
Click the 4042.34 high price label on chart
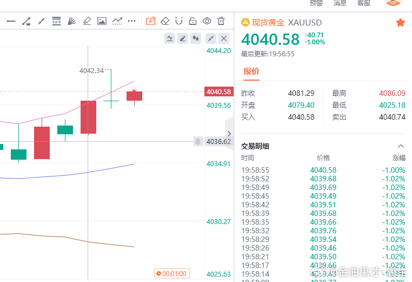(92, 71)
